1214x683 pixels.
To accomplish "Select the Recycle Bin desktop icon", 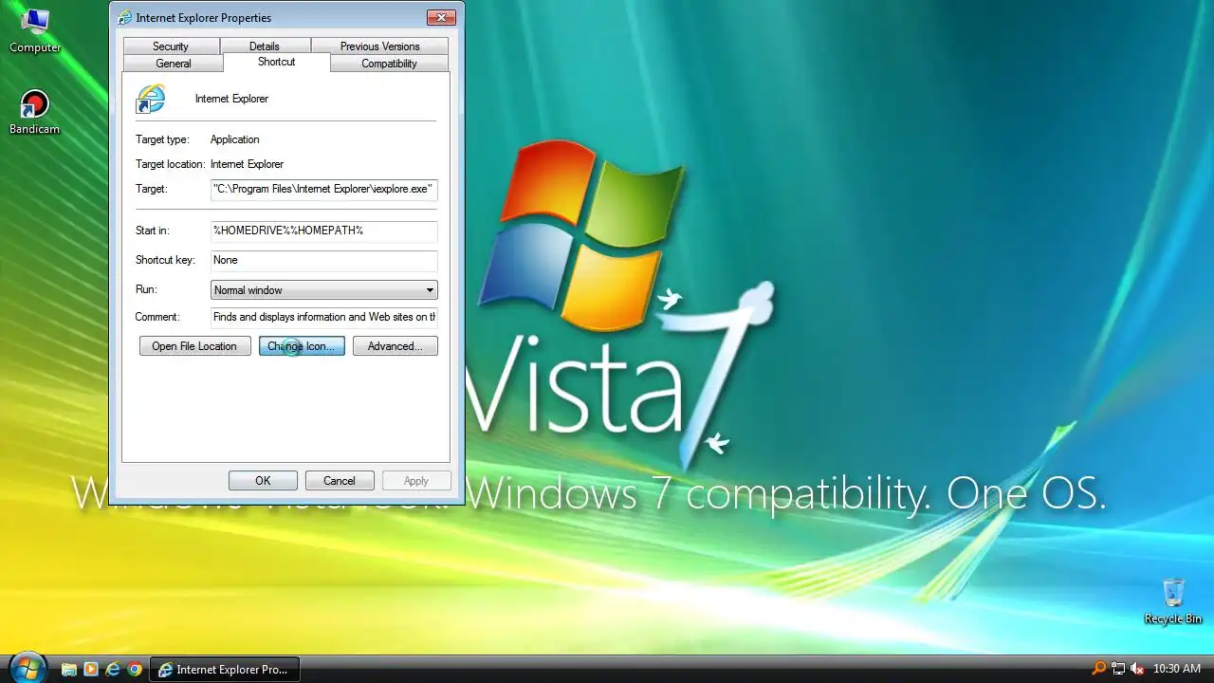I will click(x=1173, y=601).
